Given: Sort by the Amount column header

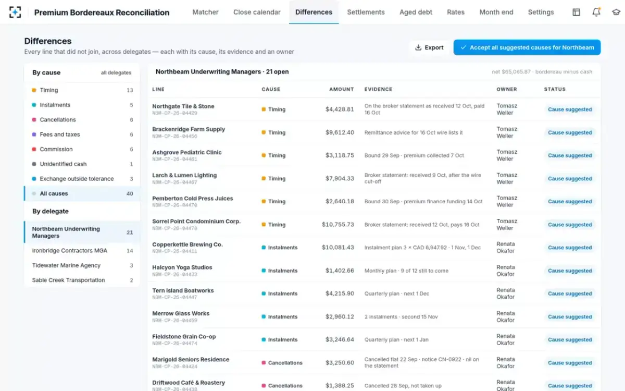Looking at the screenshot, I should tap(342, 89).
